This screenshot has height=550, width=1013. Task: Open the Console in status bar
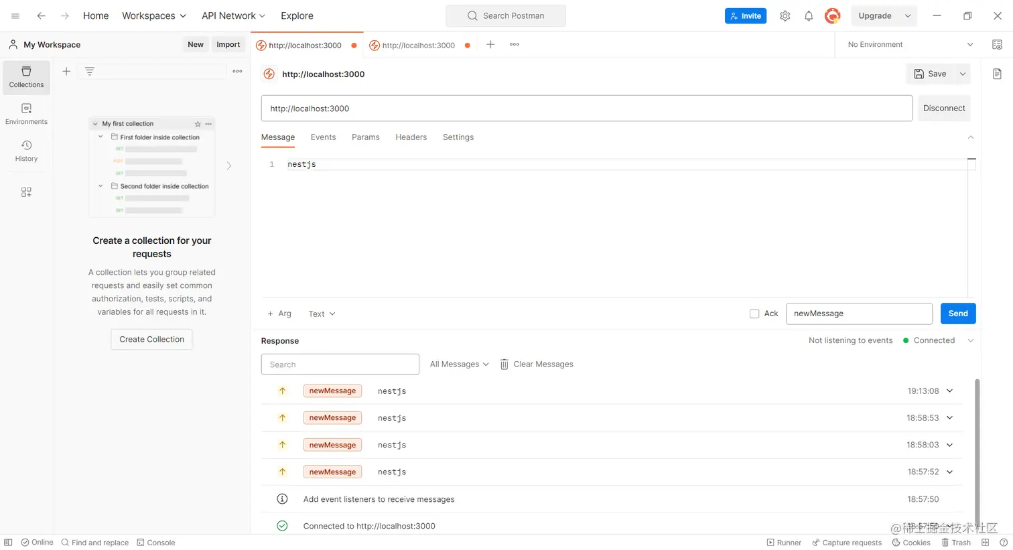click(x=156, y=543)
